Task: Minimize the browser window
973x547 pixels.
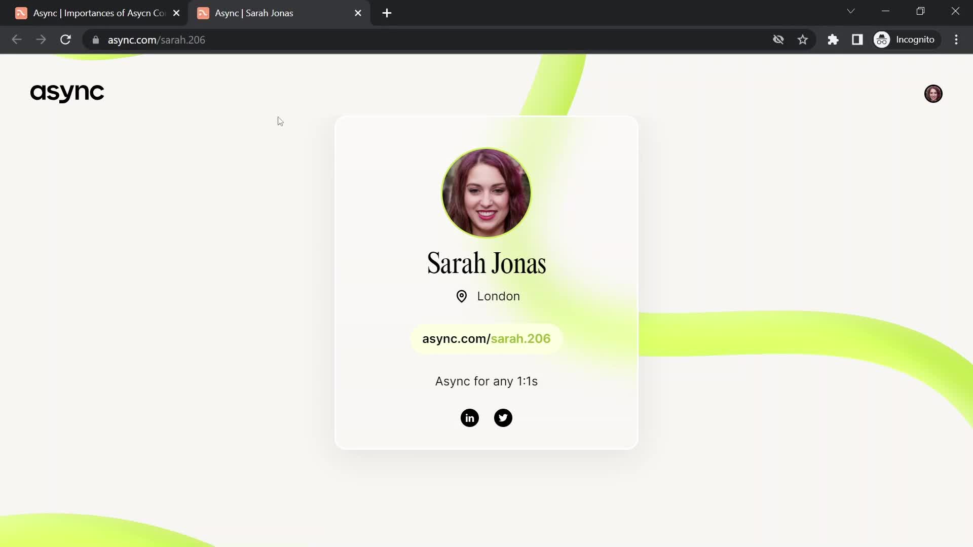Action: tap(885, 11)
